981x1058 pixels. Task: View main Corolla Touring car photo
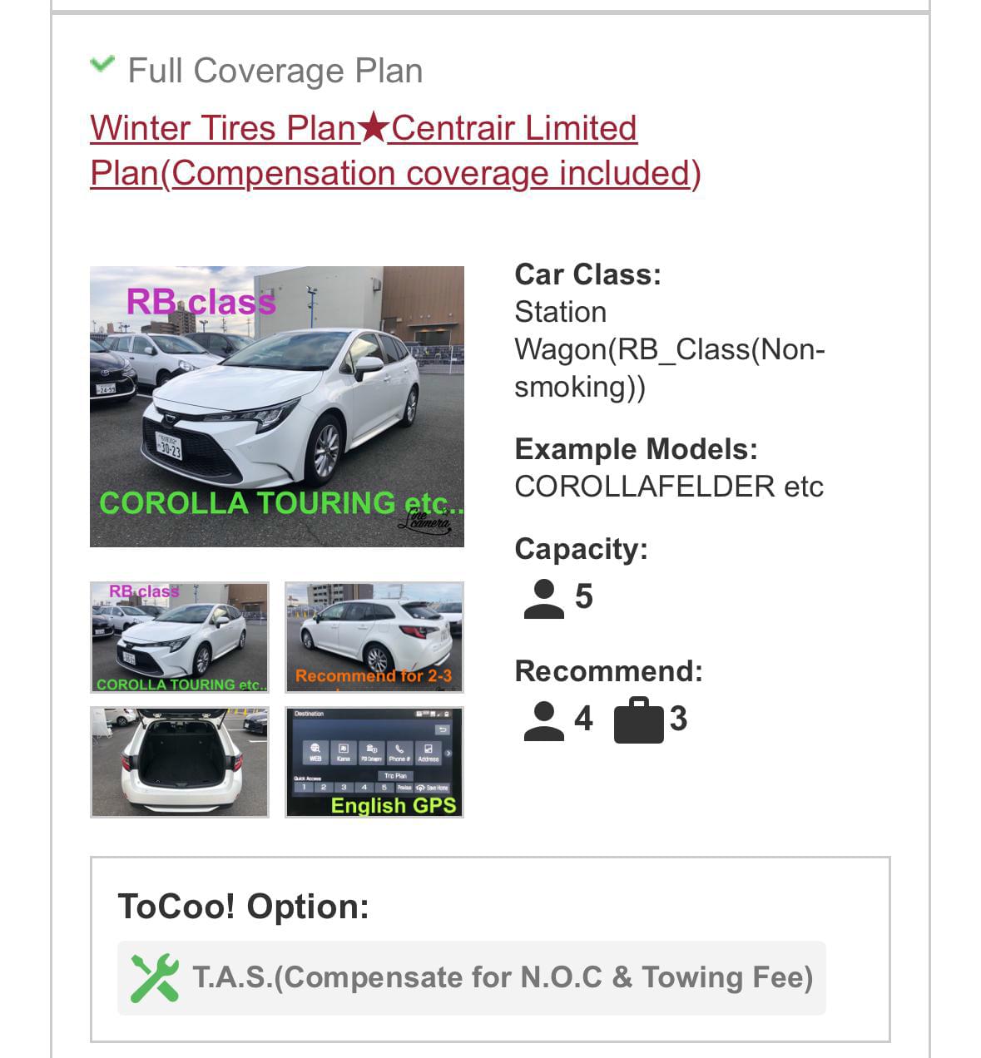277,407
